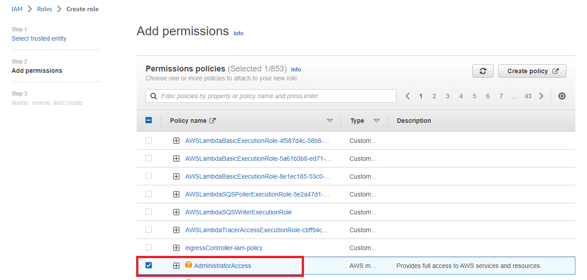Uncheck the AdministratorAccess policy checkbox
The width and height of the screenshot is (587, 280).
(149, 265)
